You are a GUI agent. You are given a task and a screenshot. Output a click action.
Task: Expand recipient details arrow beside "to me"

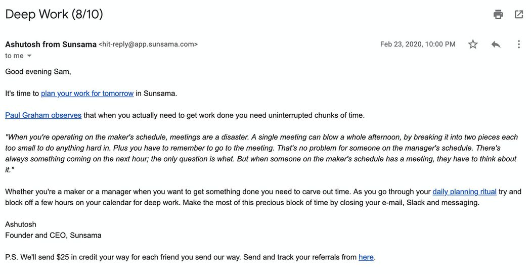click(29, 56)
